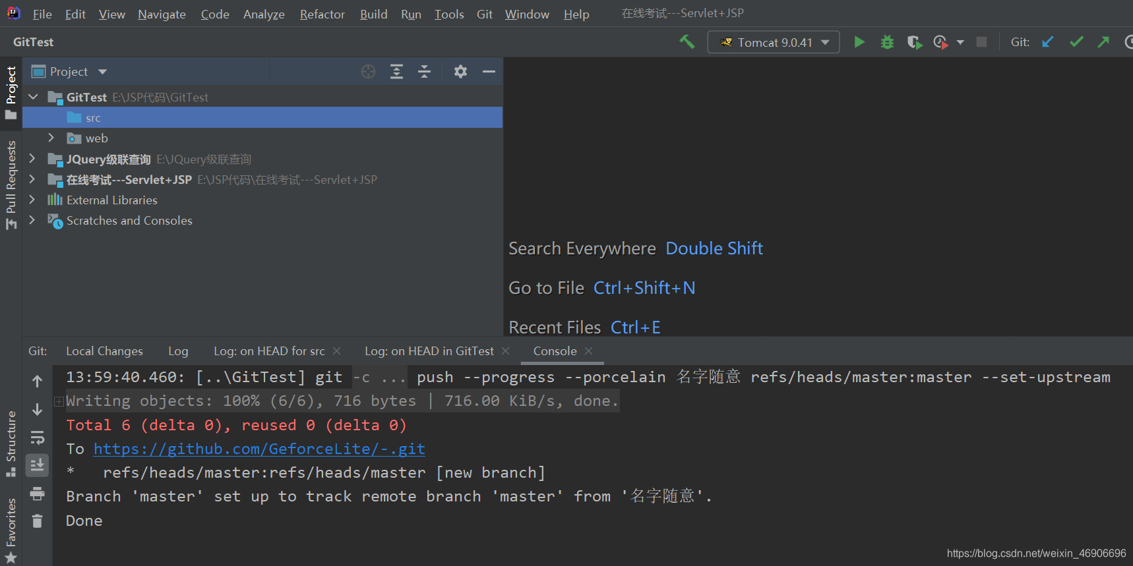1133x566 pixels.
Task: Open the Edit menu
Action: coord(75,14)
